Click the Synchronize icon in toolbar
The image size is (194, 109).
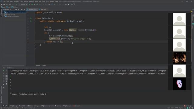pyautogui.click(x=7, y=4)
